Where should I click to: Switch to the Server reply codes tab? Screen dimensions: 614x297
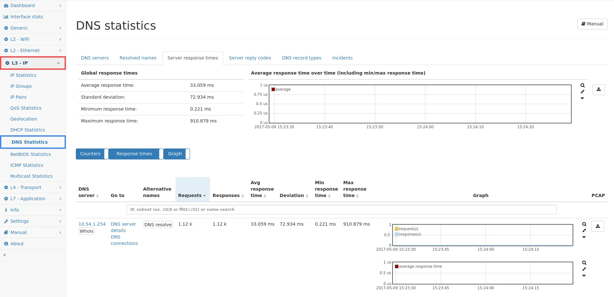pos(250,58)
